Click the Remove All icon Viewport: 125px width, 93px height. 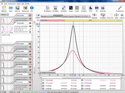click(25, 8)
